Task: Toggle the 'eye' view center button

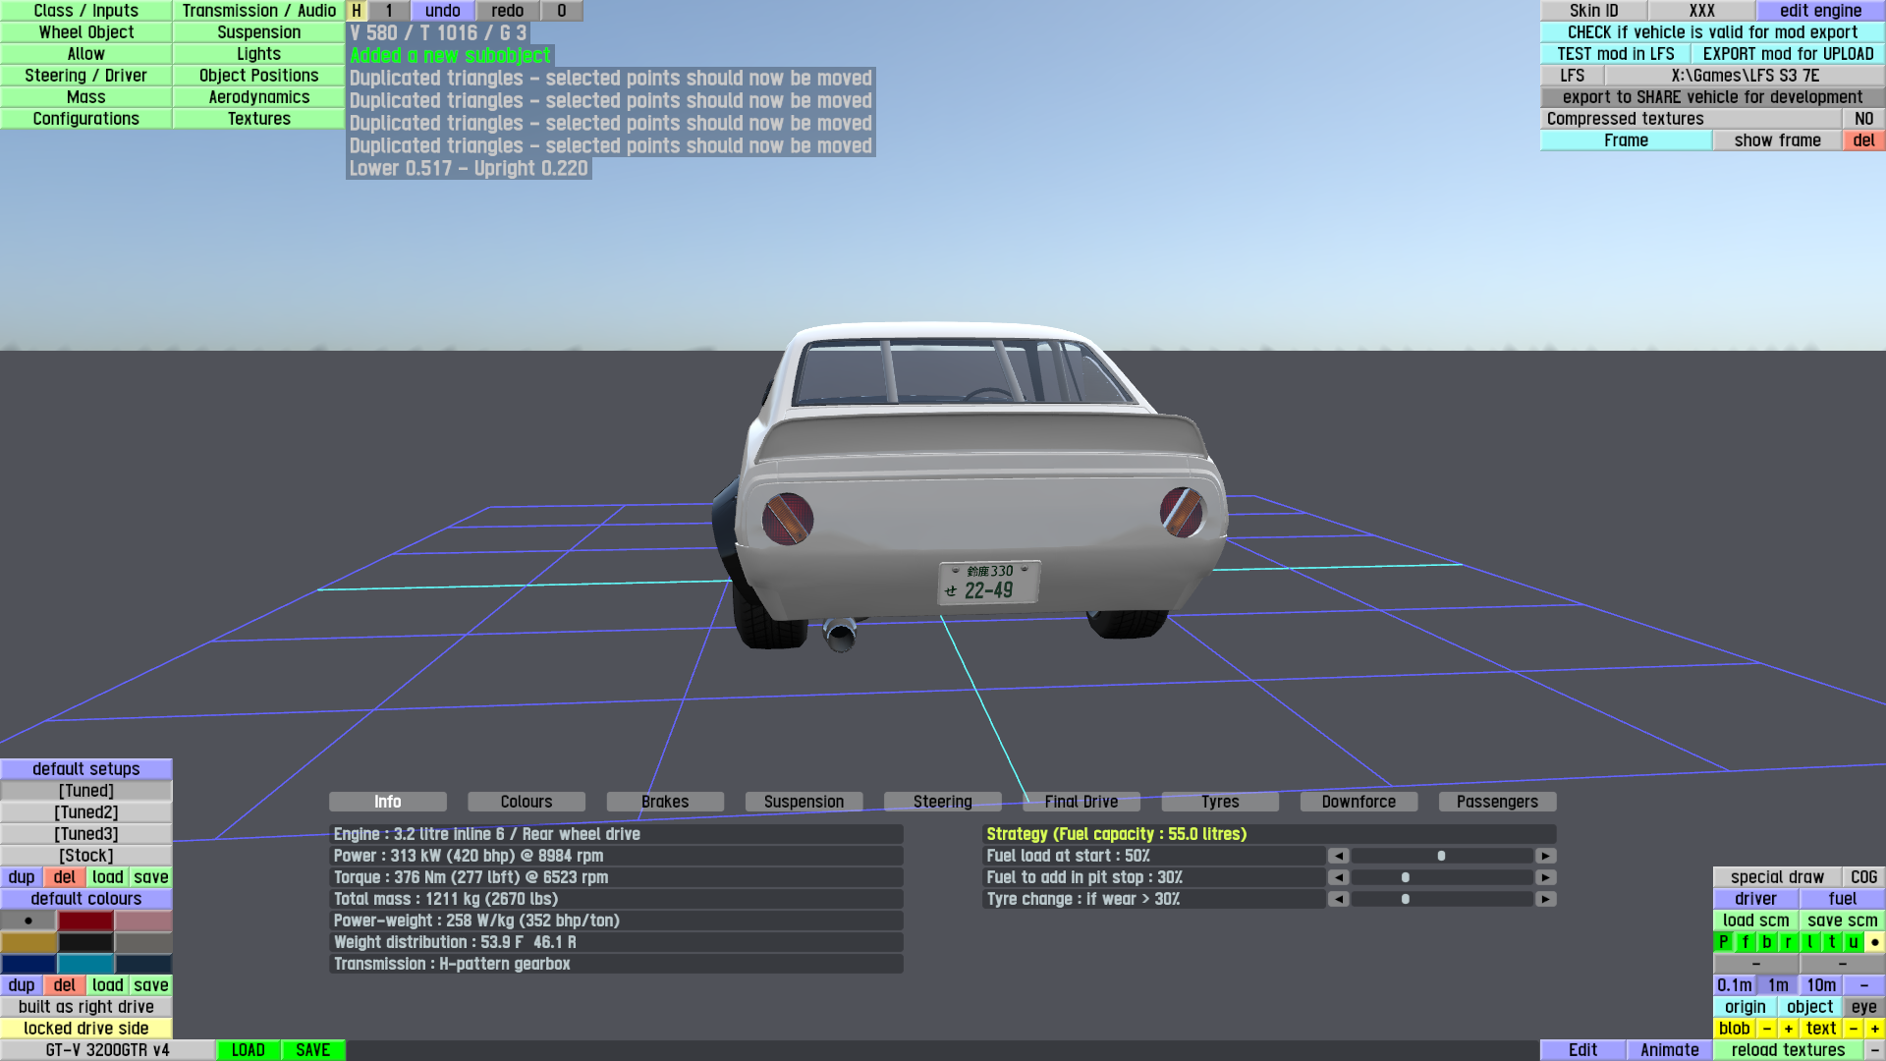Action: point(1863,1007)
